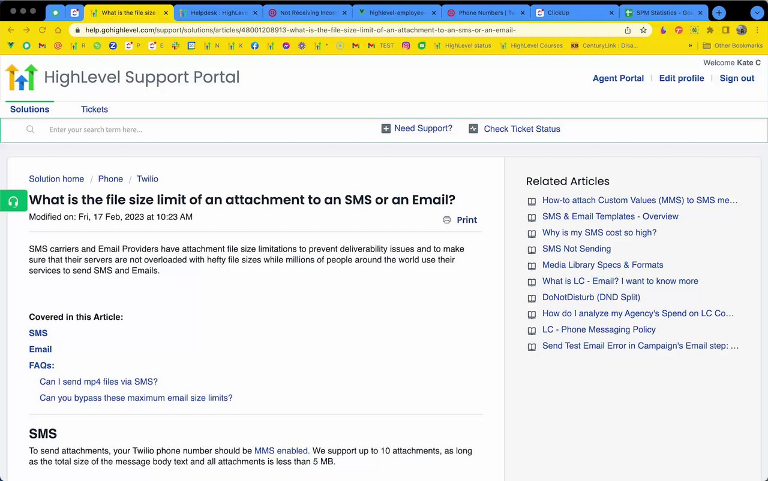Open the Phone breadcrumb link
This screenshot has width=768, height=481.
click(110, 179)
